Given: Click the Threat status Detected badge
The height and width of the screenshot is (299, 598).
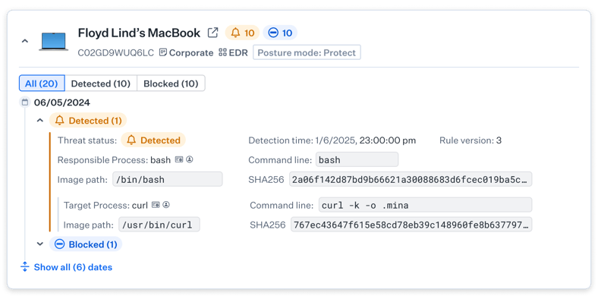Looking at the screenshot, I should coord(153,140).
